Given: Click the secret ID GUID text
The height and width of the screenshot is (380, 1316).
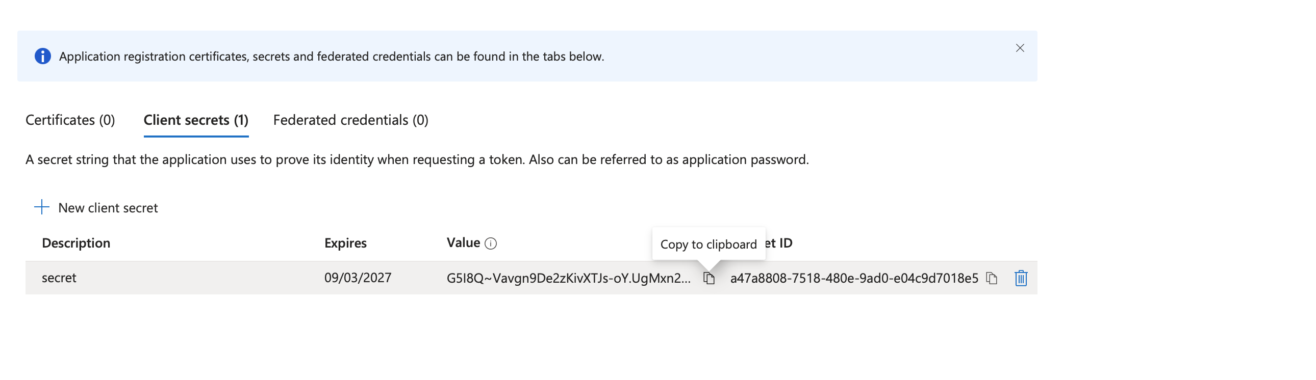Looking at the screenshot, I should (x=854, y=278).
